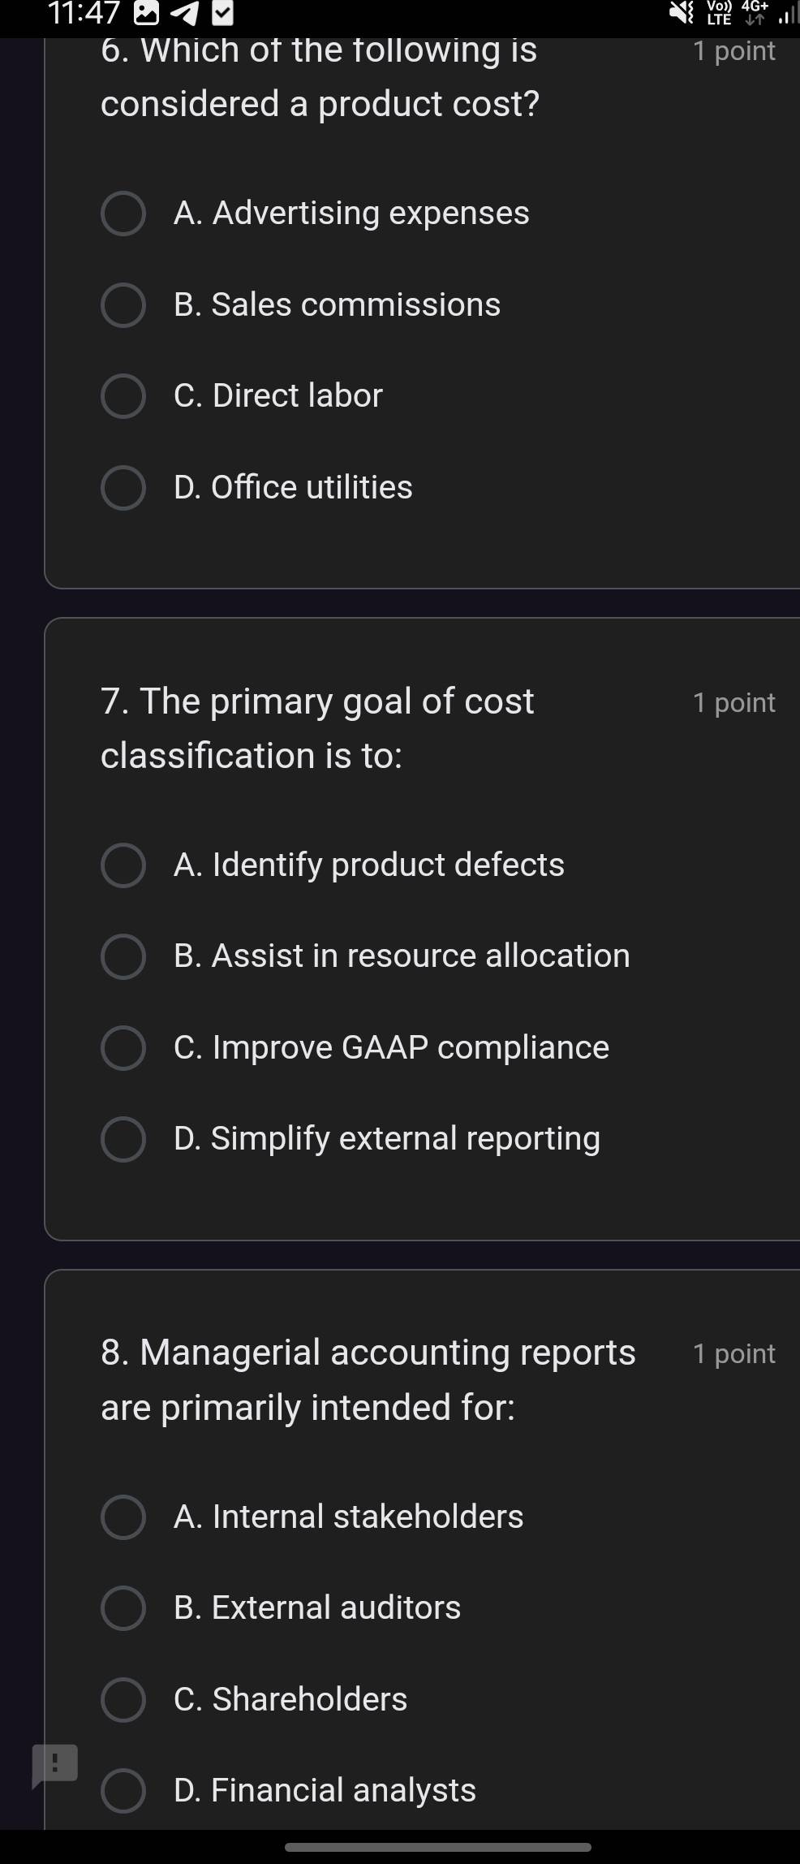800x1864 pixels.
Task: Select 'D. Simplify external reporting'
Action: click(x=123, y=1139)
